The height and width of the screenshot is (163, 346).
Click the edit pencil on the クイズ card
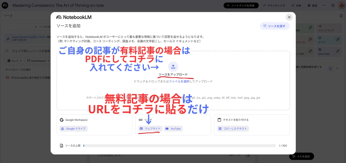[337, 39]
